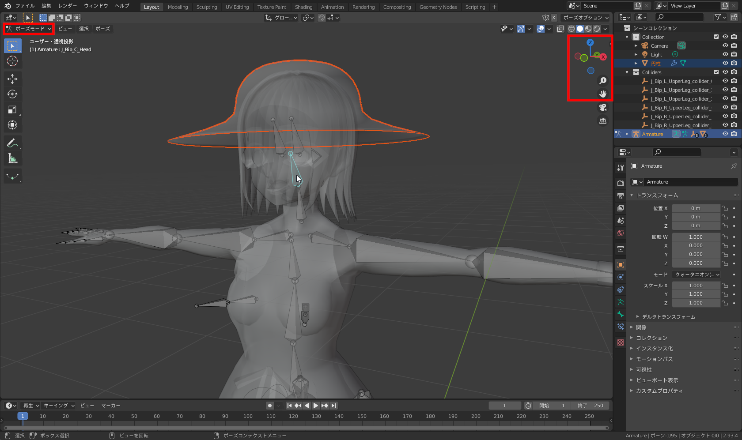Click frame 100 on timeline ruler
Viewport: 742px width, 440px height.
coord(248,416)
